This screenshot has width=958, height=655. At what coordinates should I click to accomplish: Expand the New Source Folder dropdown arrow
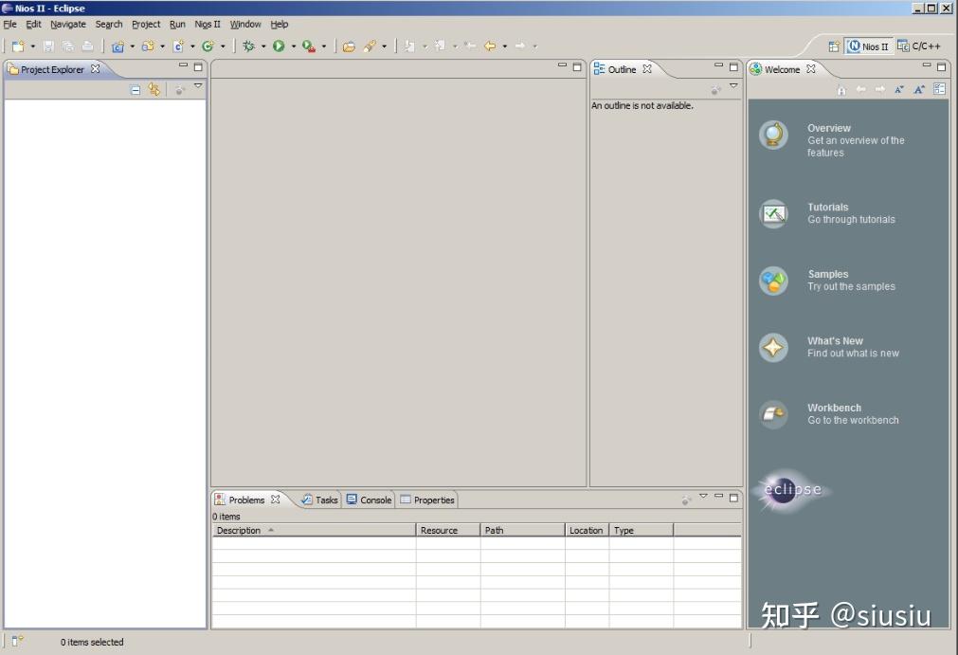[x=163, y=46]
